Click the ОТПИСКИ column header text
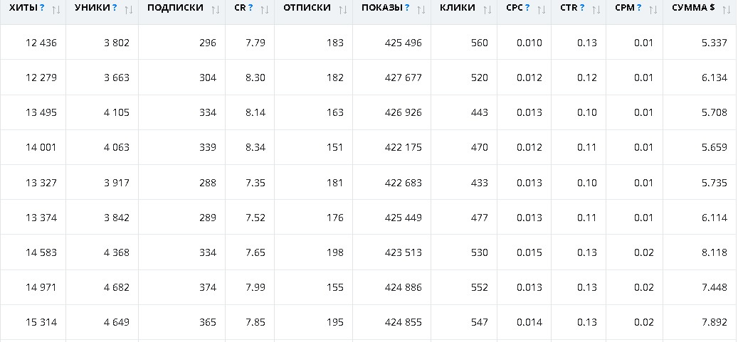 pos(307,8)
